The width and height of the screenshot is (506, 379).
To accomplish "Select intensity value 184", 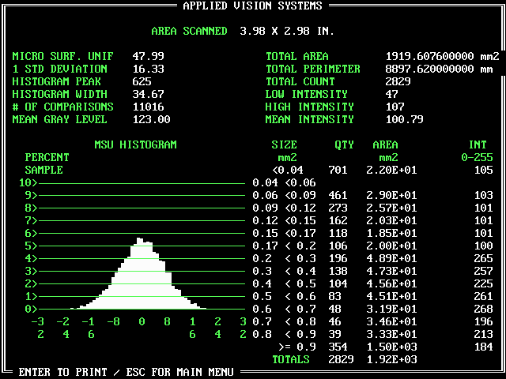I will tap(483, 347).
